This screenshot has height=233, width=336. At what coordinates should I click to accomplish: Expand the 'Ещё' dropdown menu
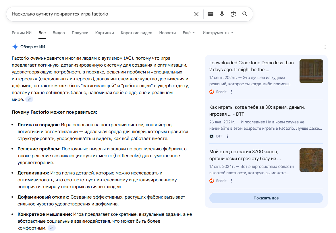point(189,33)
